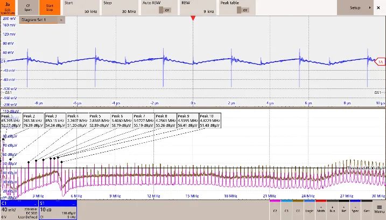The width and height of the screenshot is (386, 220).
Task: Select Peak 6 label 3.4060 MHz
Action: coord(122,121)
